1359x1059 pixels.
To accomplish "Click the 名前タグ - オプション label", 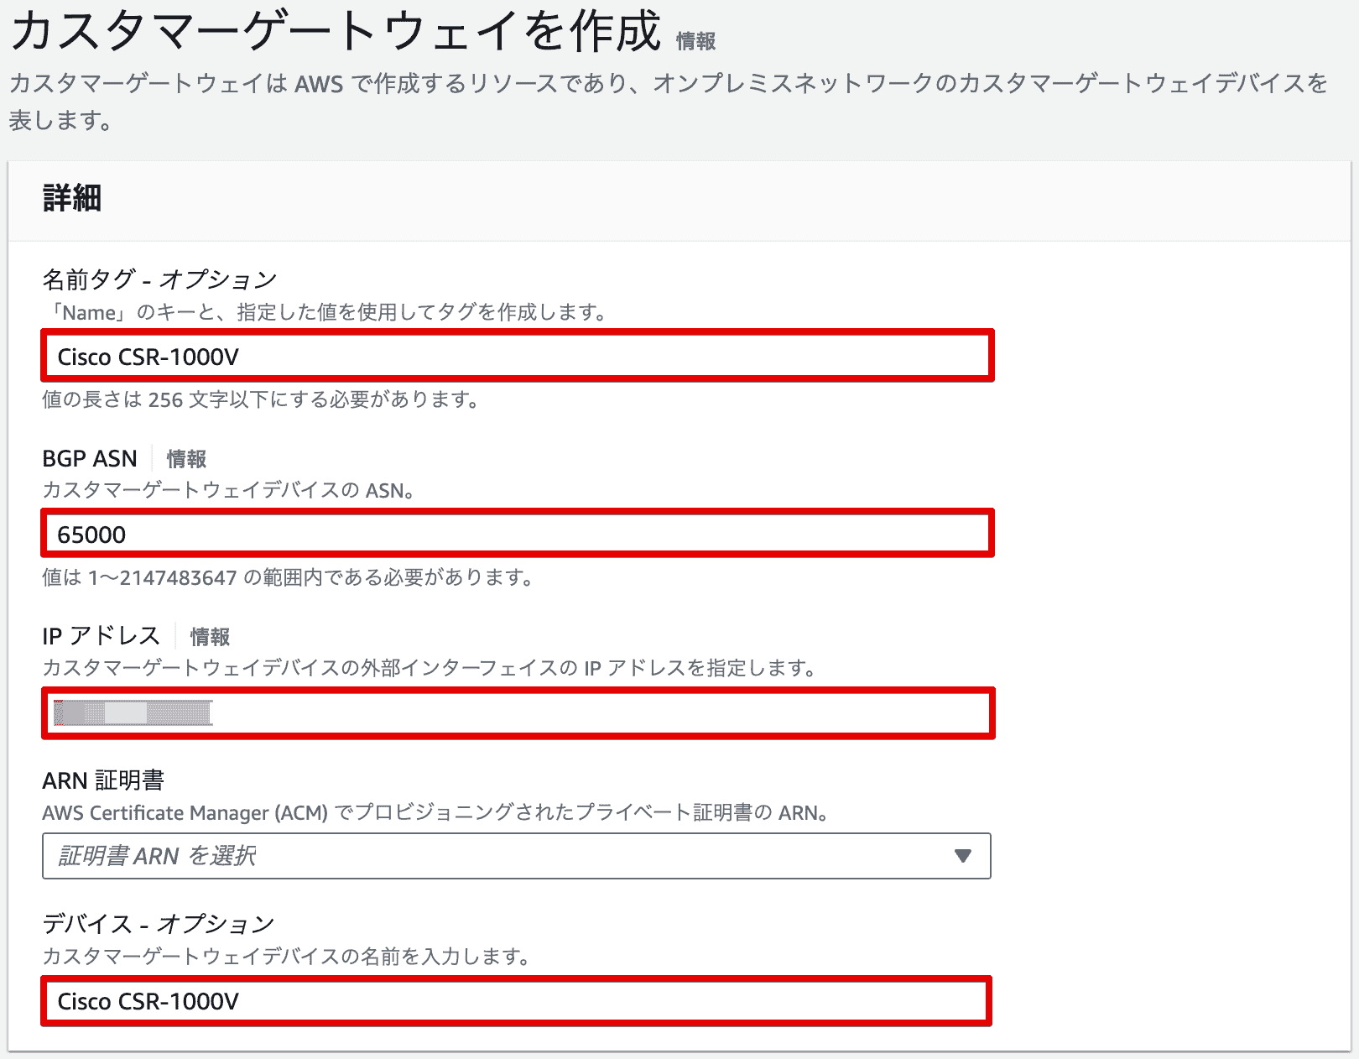I will (159, 279).
